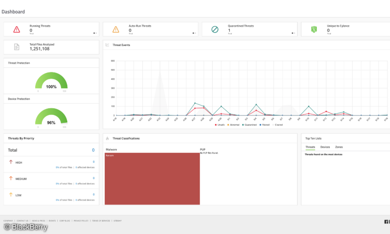Click the Total Files Analyzed document icon
Image resolution: width=390 pixels, height=234 pixels.
point(17,47)
